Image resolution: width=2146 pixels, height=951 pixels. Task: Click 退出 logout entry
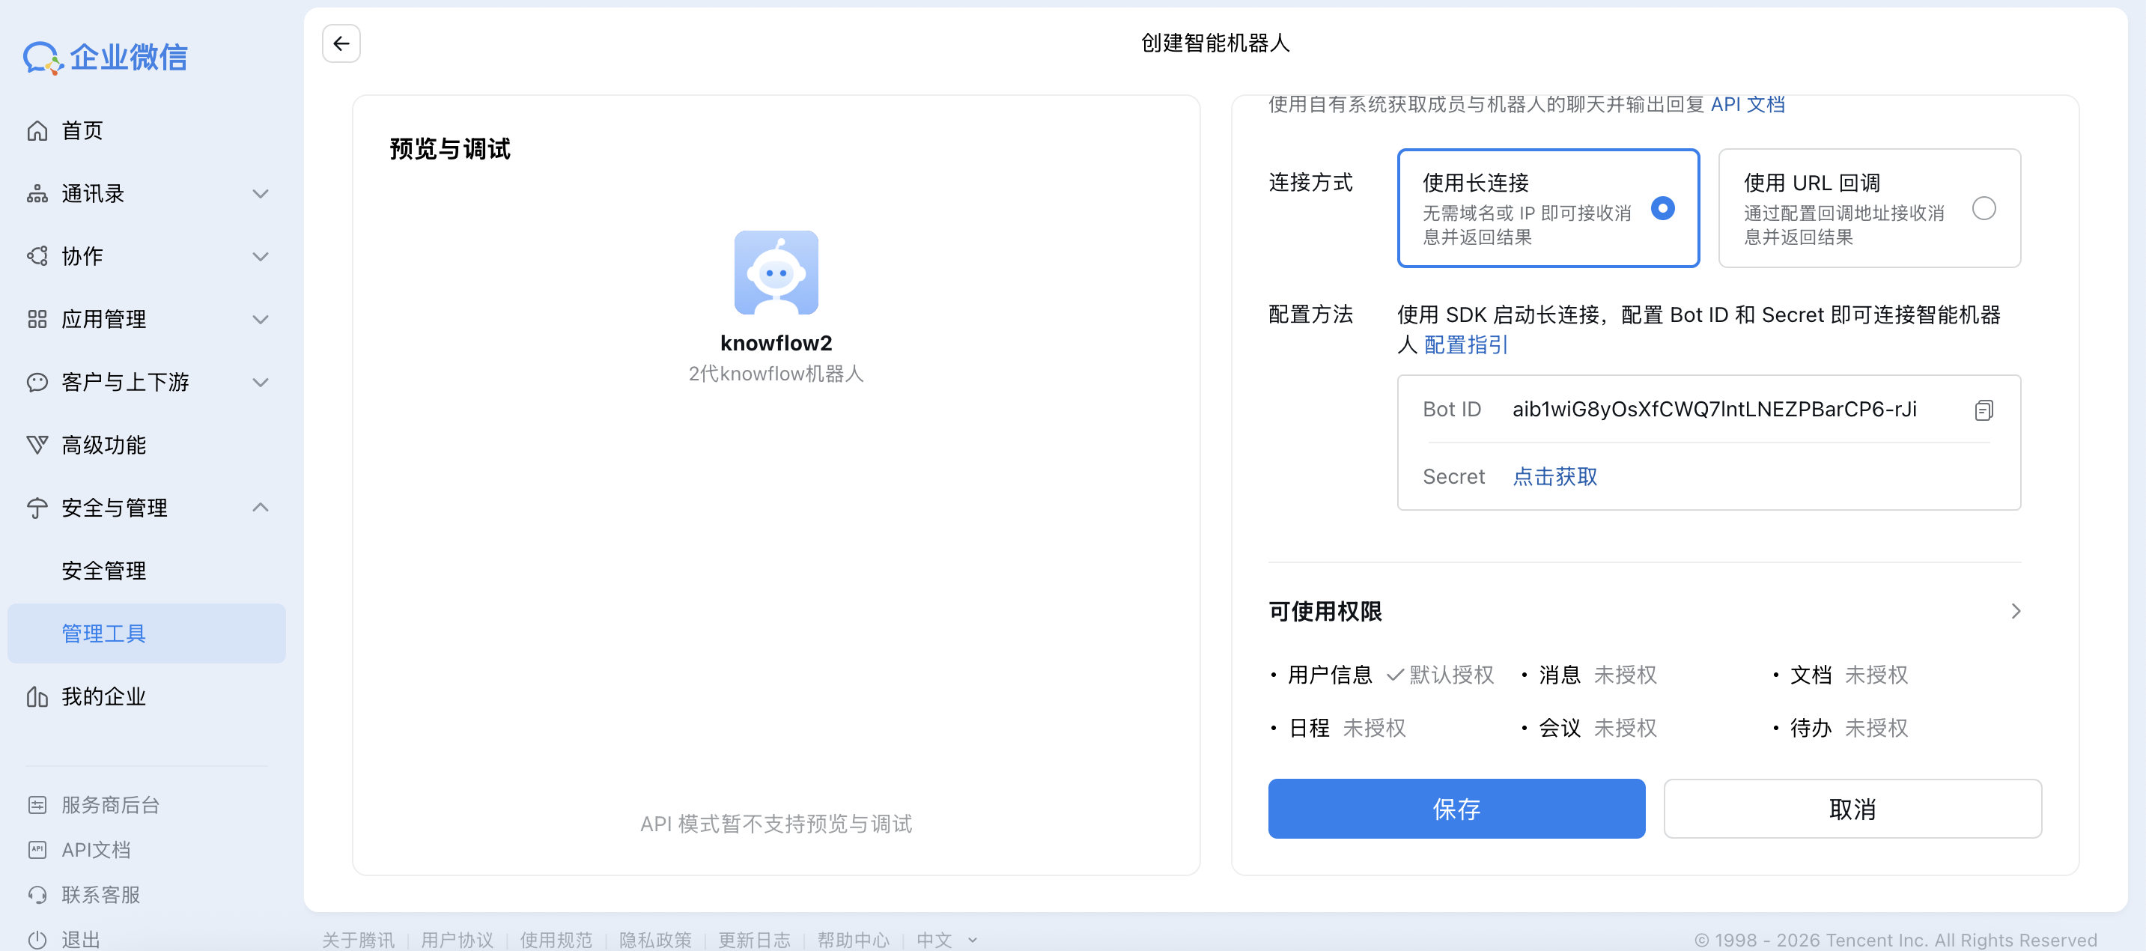81,939
